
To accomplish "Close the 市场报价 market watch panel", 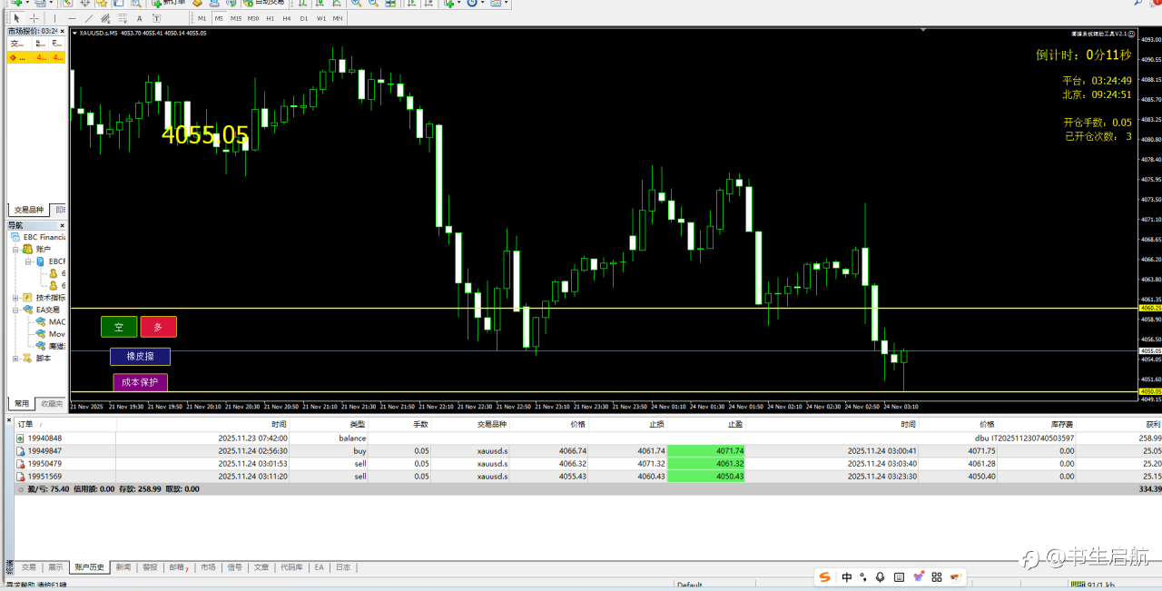I will pyautogui.click(x=63, y=31).
